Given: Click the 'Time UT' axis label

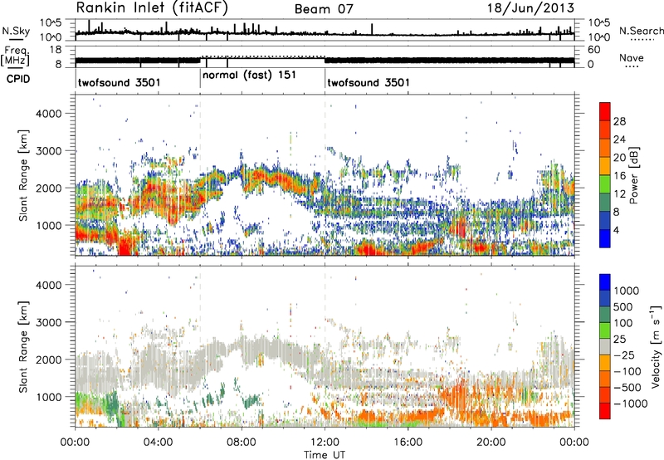Looking at the screenshot, I should point(325,455).
